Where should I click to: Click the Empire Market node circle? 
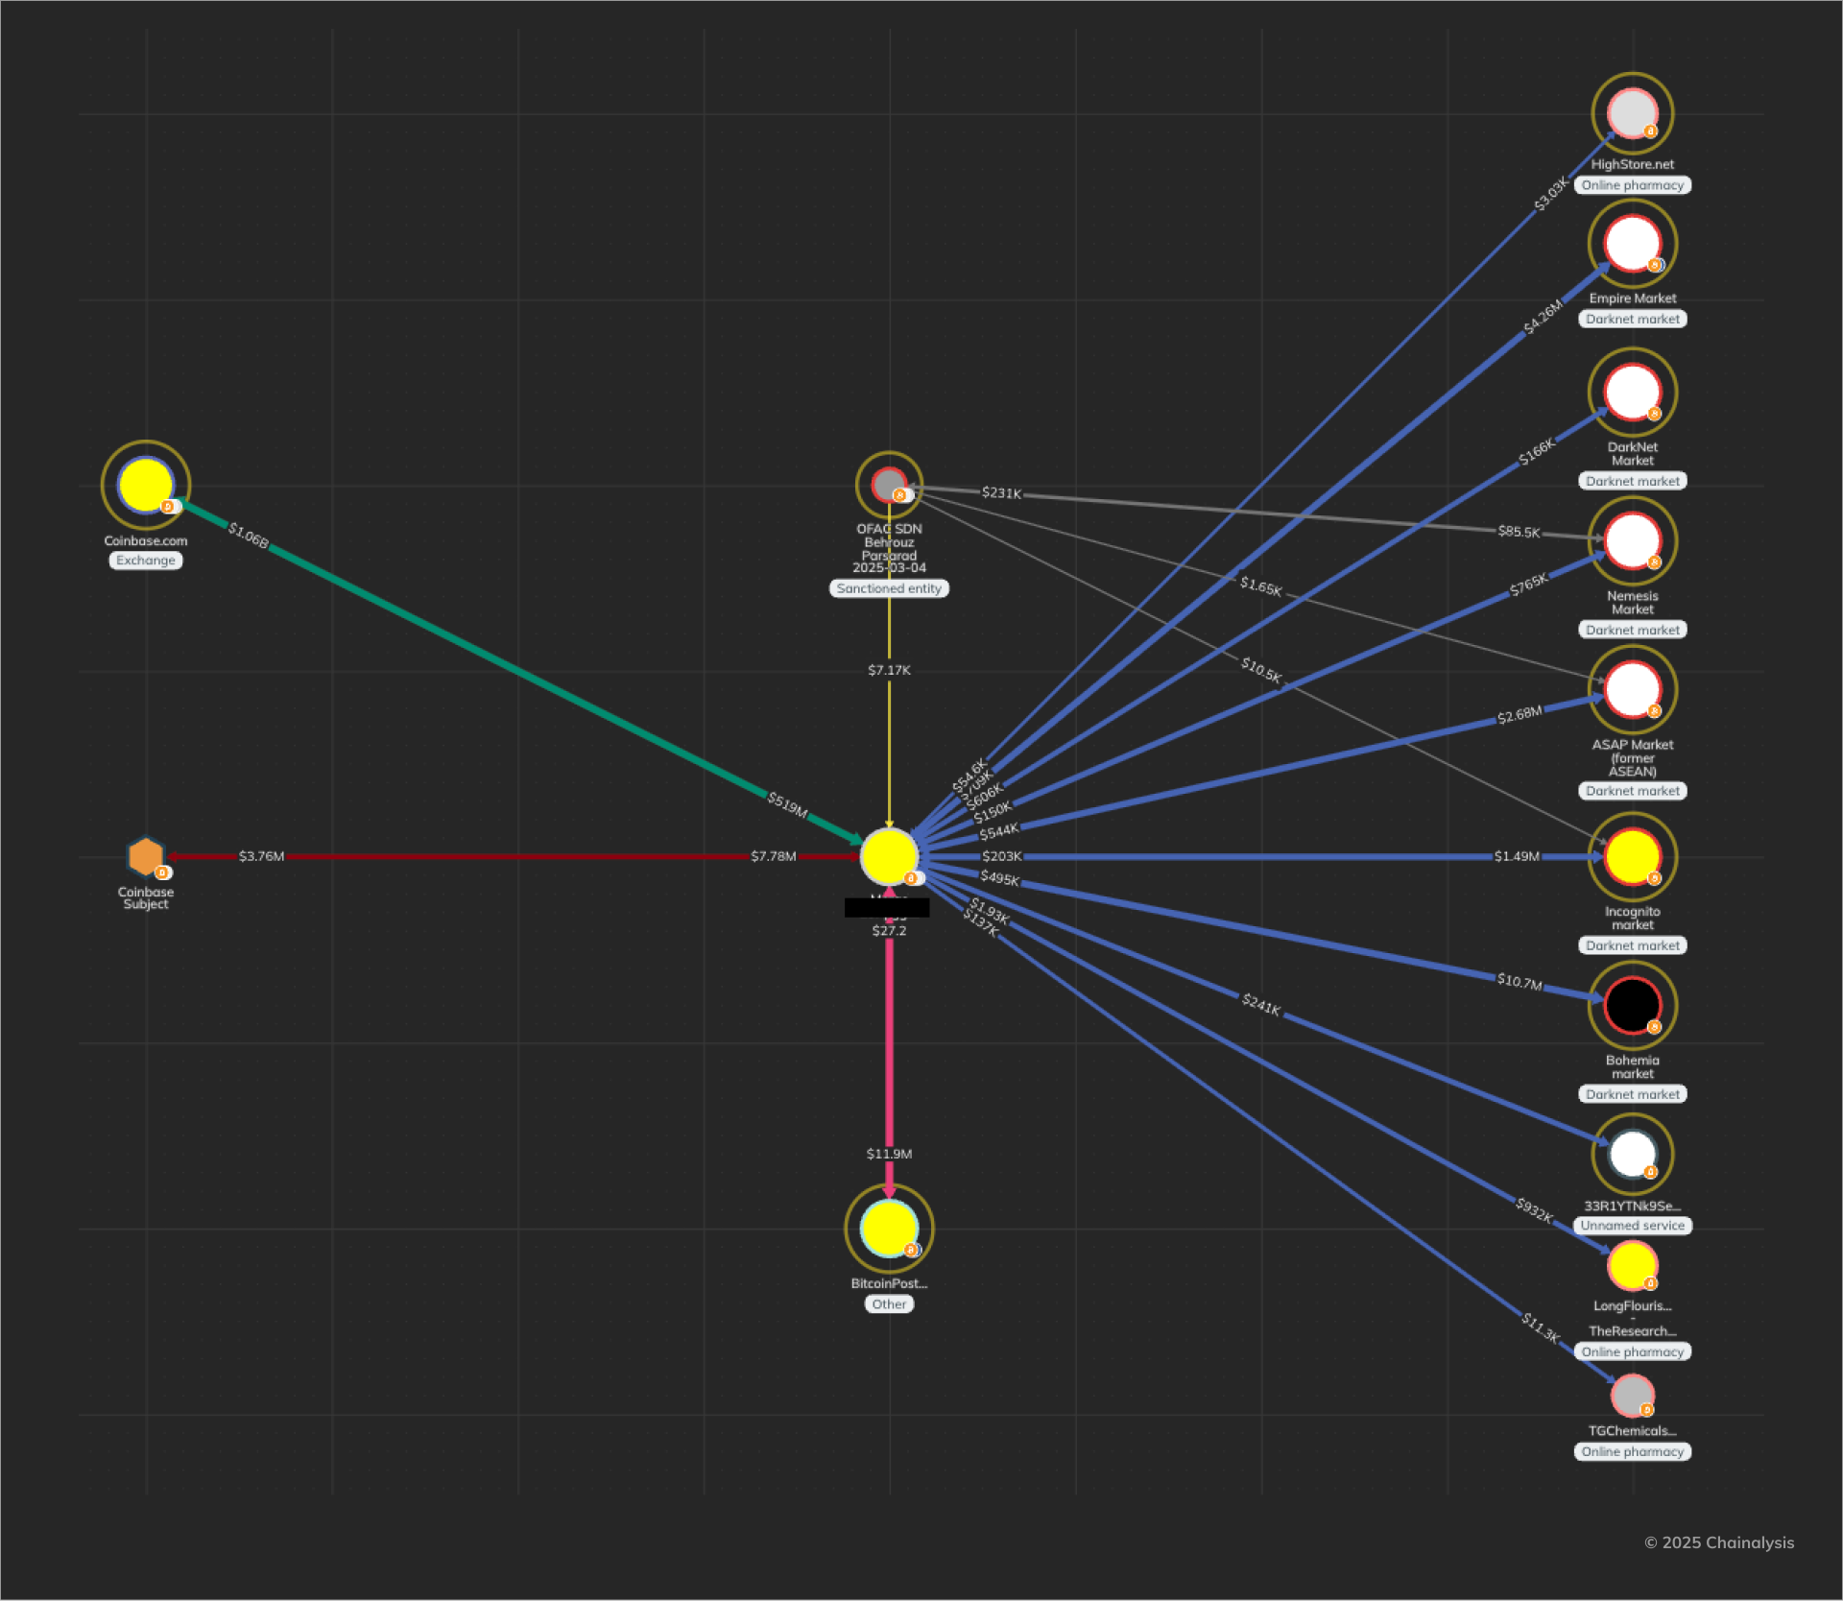[1632, 244]
